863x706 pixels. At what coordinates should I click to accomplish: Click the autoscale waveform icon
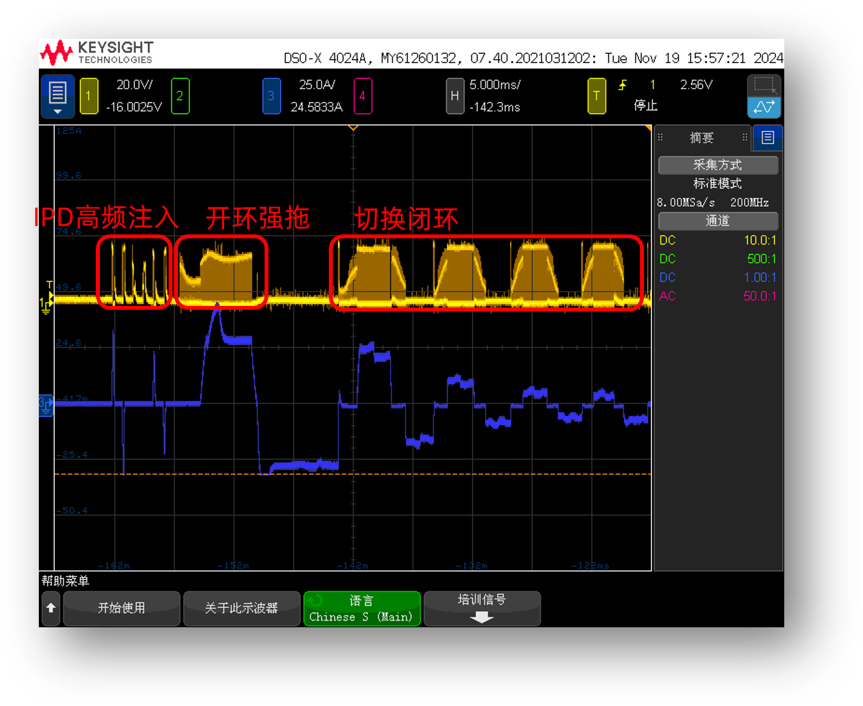[x=764, y=108]
